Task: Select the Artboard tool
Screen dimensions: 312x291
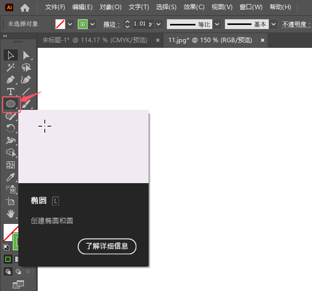Action: coord(10,201)
